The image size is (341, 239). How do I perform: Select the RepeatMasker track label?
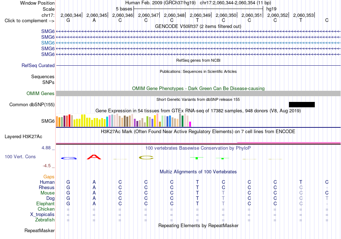pyautogui.click(x=39, y=230)
